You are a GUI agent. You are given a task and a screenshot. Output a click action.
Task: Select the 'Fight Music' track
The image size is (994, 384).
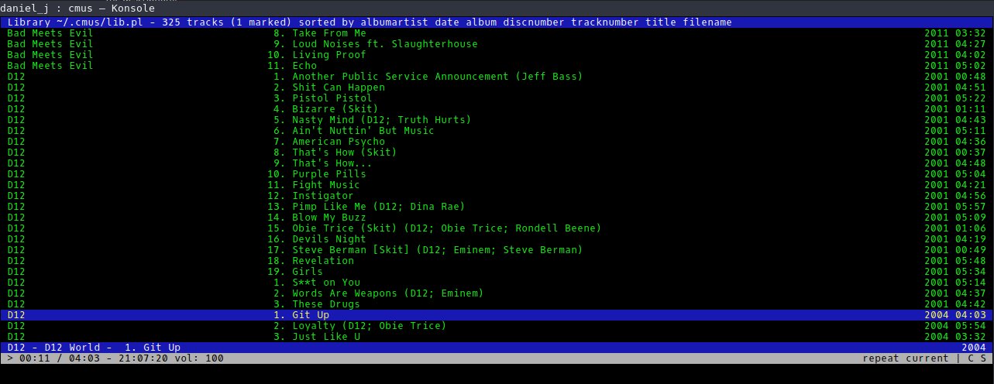click(497, 185)
